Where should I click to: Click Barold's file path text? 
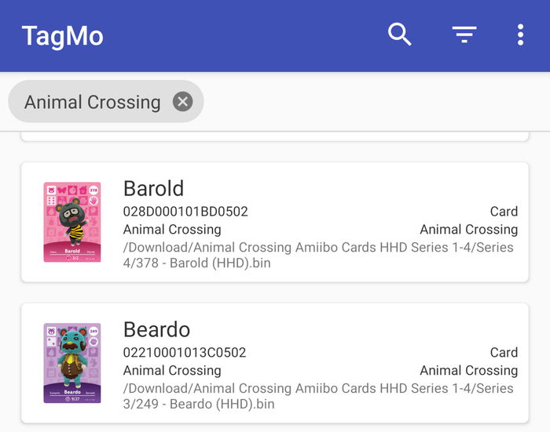(318, 256)
